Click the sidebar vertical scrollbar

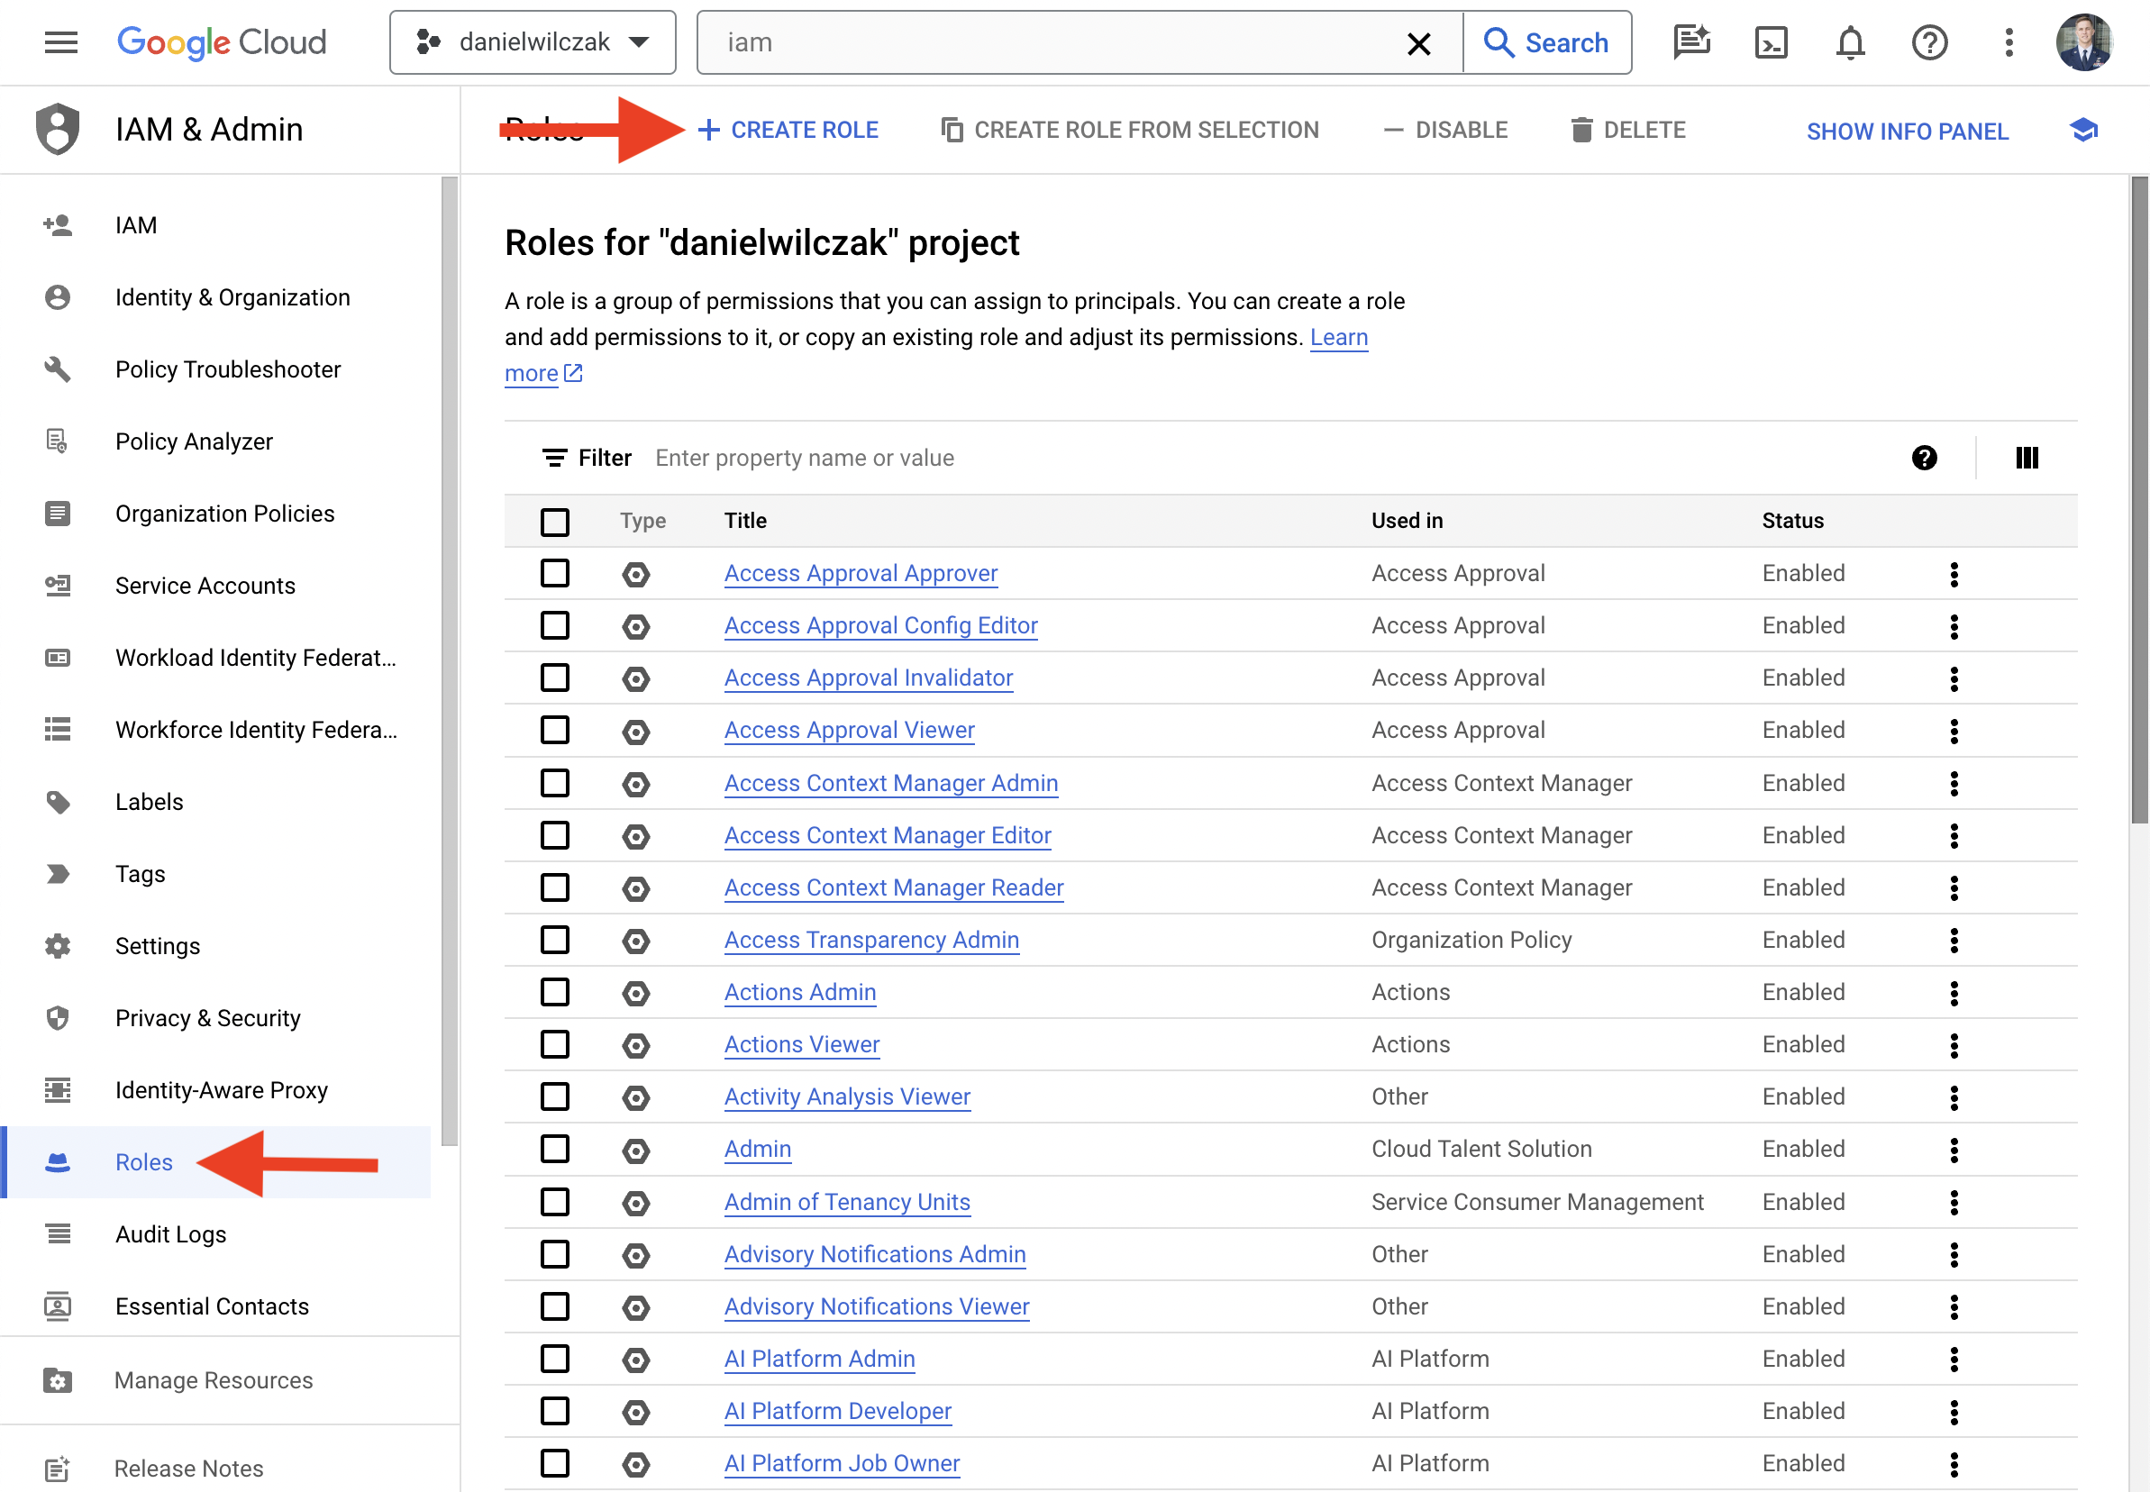pyautogui.click(x=450, y=660)
